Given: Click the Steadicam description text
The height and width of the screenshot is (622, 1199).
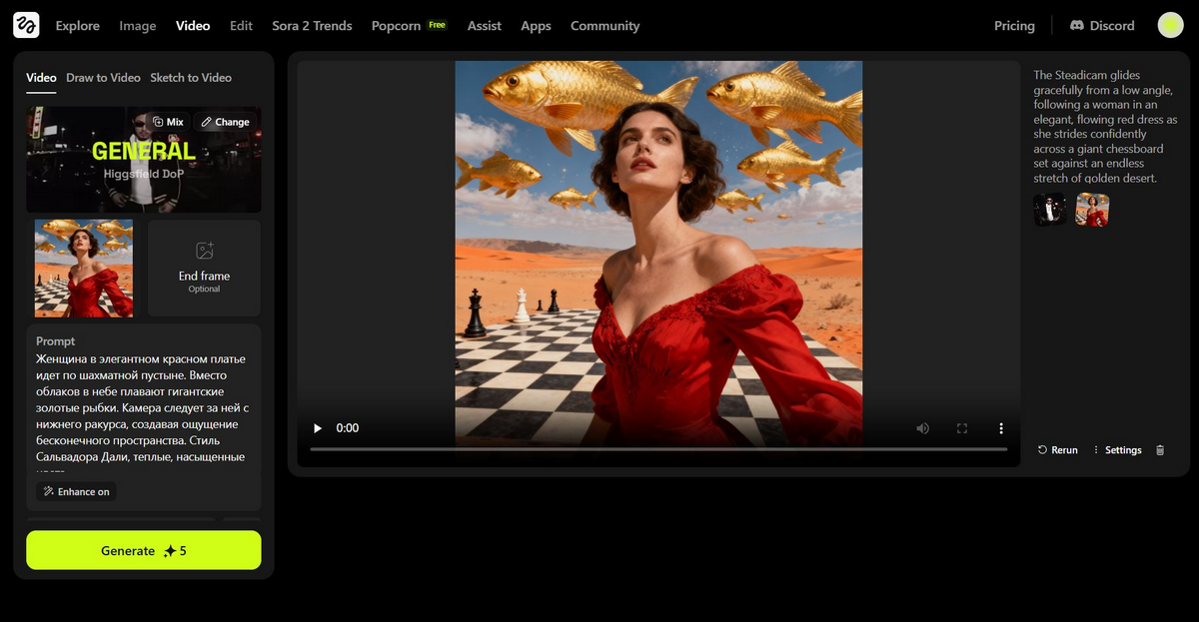Looking at the screenshot, I should (1106, 127).
